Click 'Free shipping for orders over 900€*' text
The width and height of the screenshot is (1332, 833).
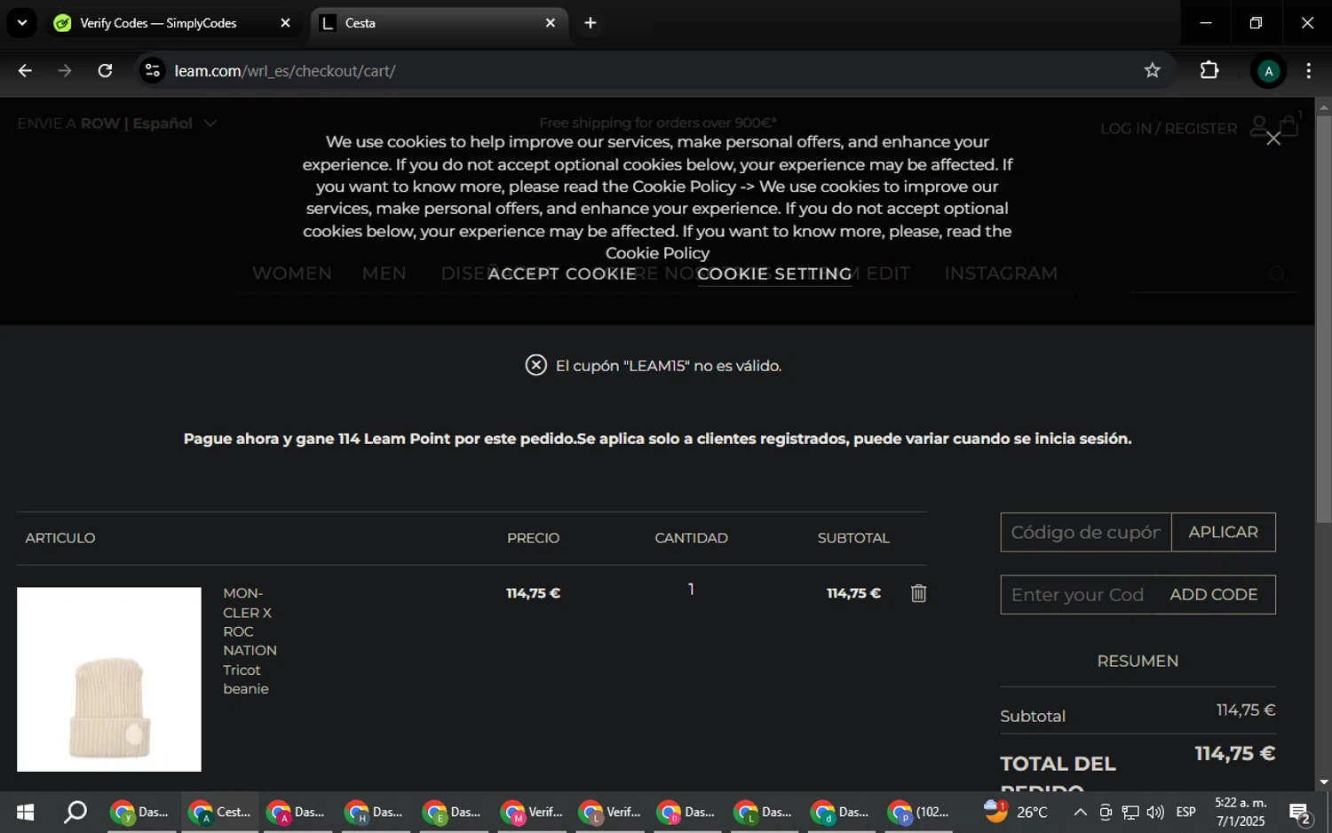point(658,123)
